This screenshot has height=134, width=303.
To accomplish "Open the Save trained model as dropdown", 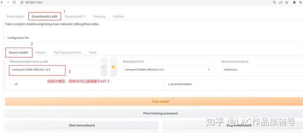I will (x=262, y=70).
